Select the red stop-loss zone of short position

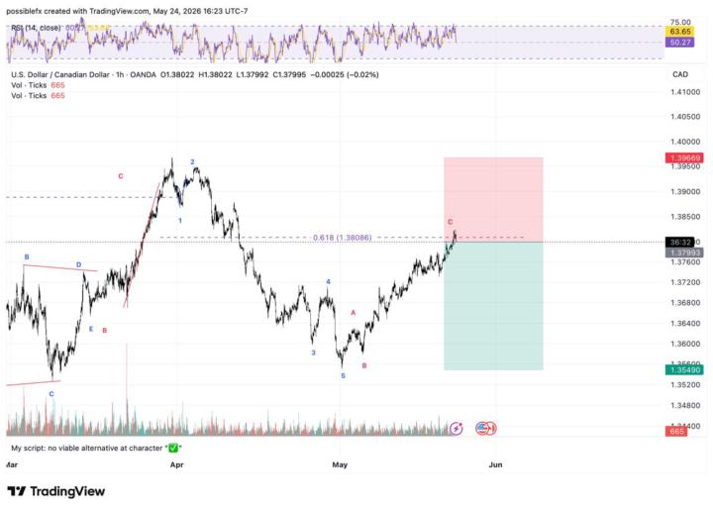(x=493, y=200)
